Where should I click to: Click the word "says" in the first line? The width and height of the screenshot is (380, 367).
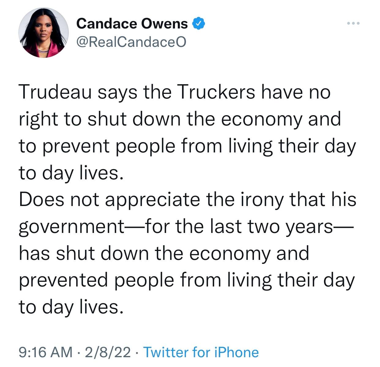117,92
